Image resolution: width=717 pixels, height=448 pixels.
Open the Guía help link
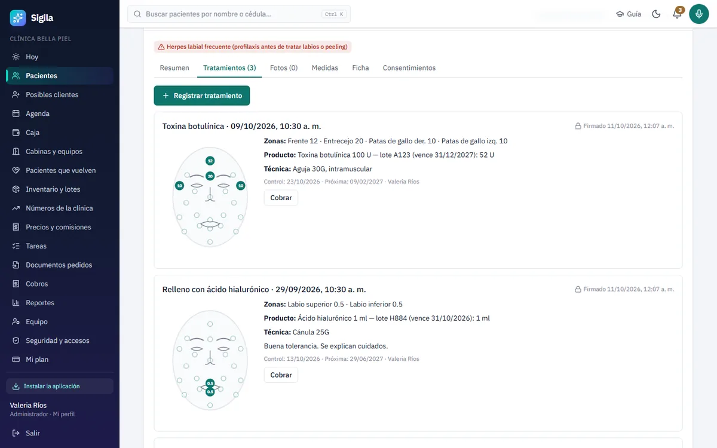point(629,14)
